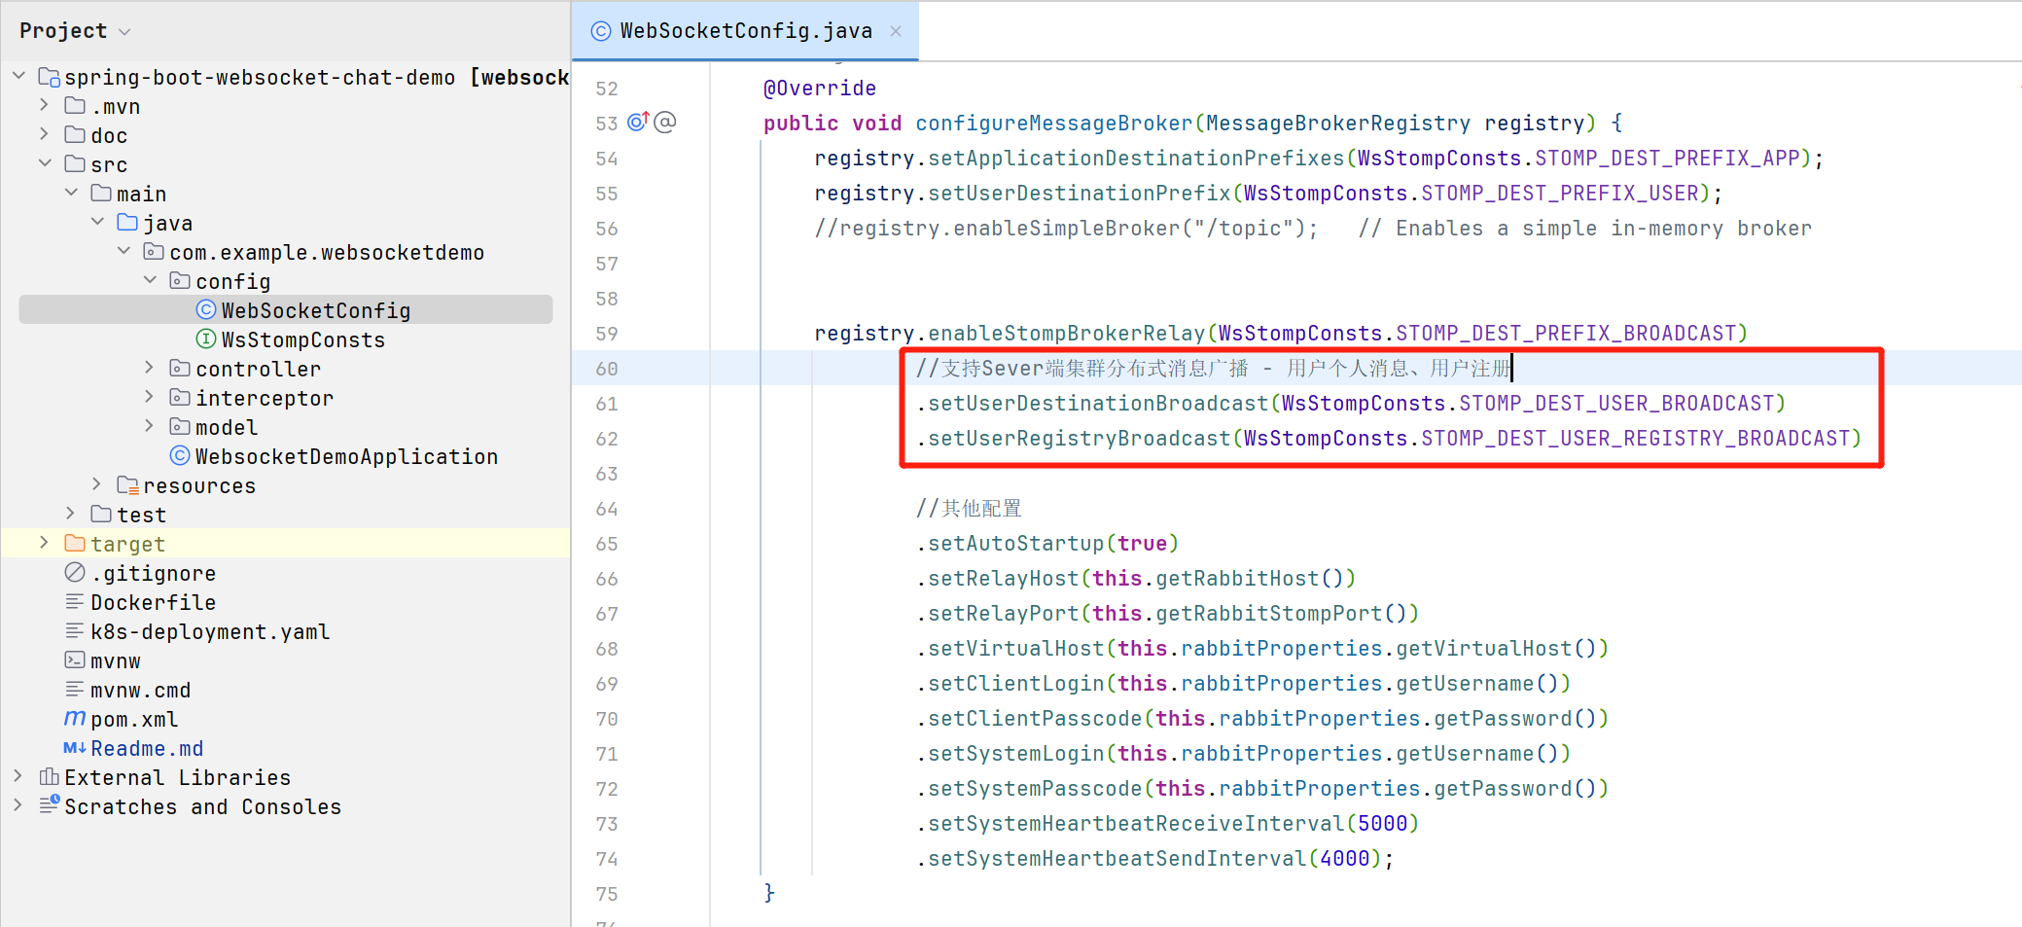Select .gitignore in the project tree
The height and width of the screenshot is (927, 2022).
154,573
